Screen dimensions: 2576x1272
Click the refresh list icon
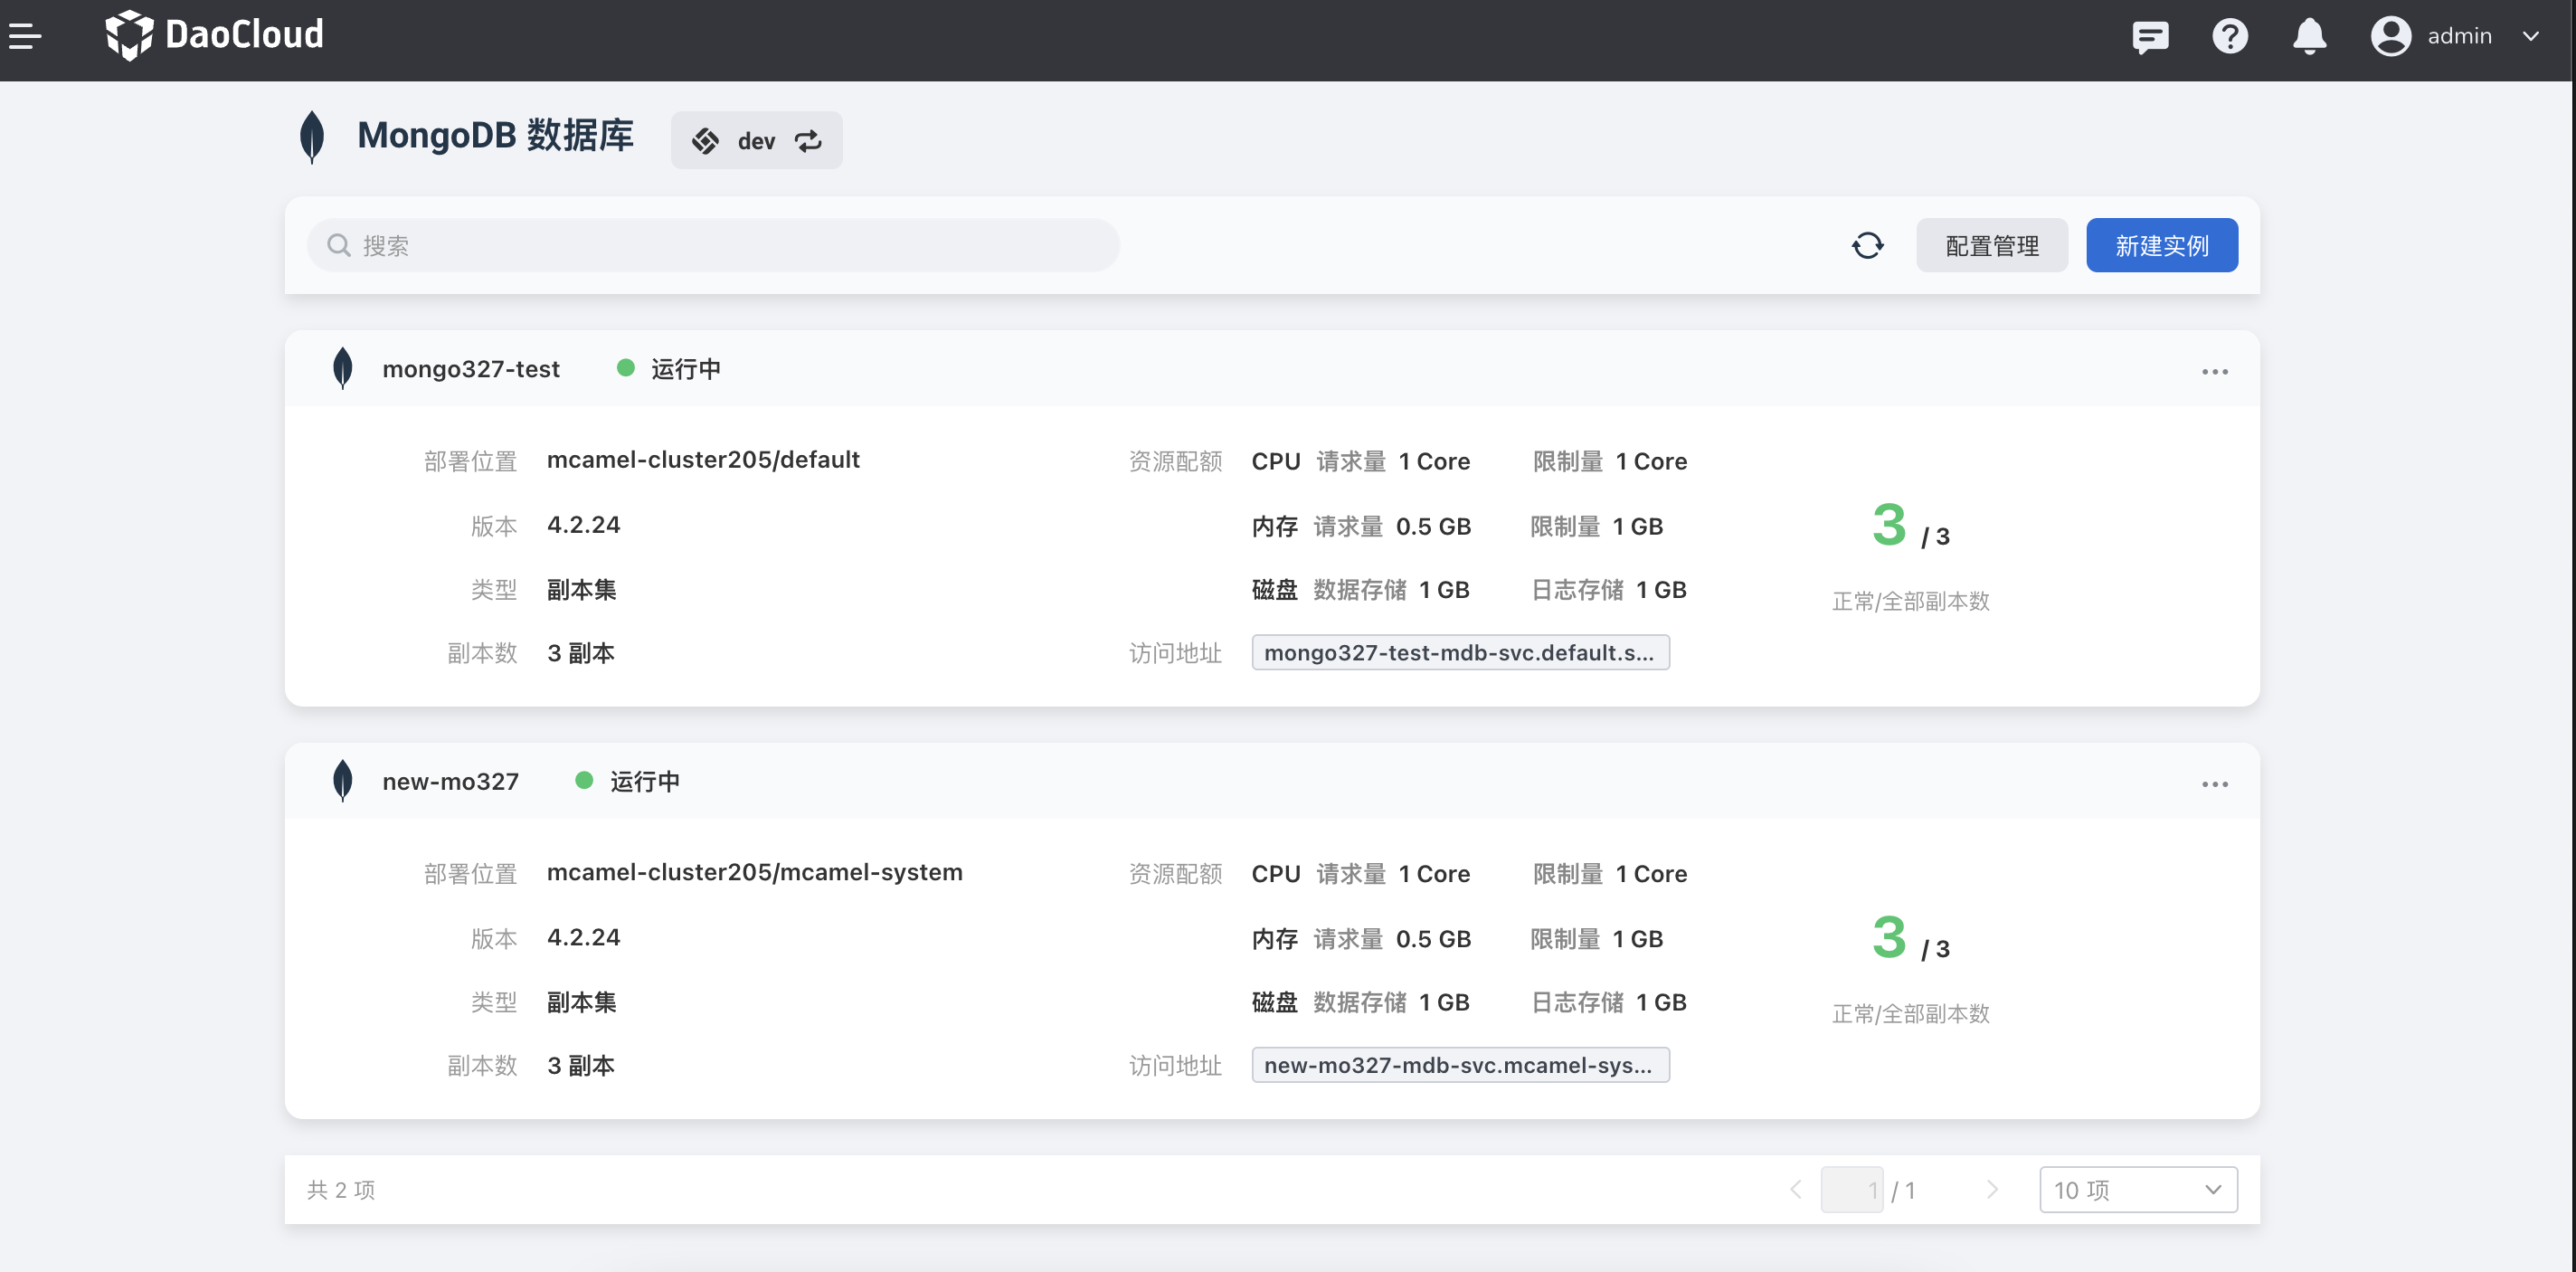[1866, 246]
